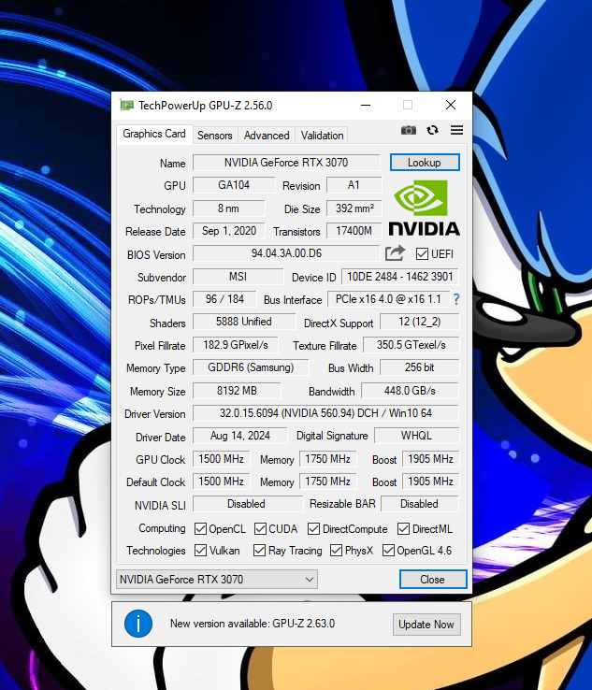Click the Update Now button
592x690 pixels.
coord(426,625)
